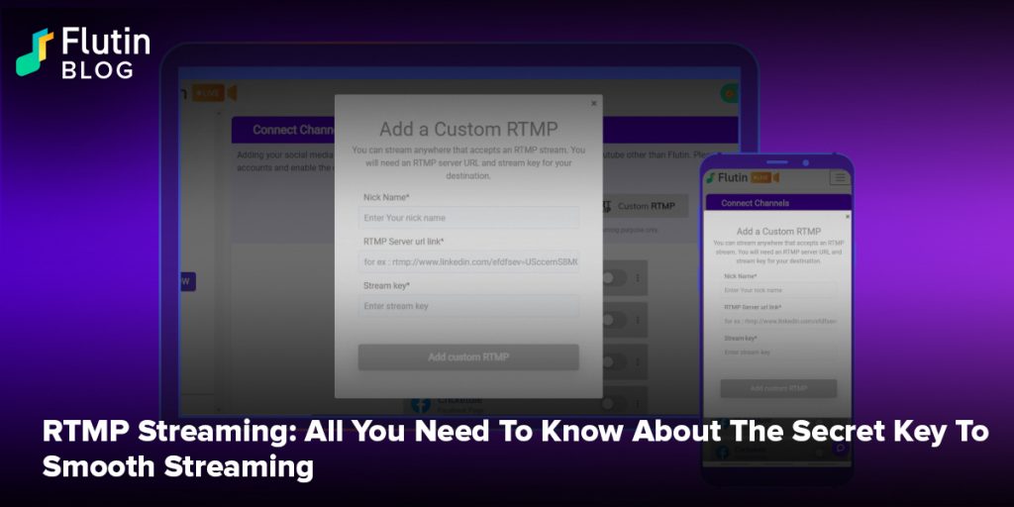Close the Custom RTMP dialog on the phone

pyautogui.click(x=848, y=217)
